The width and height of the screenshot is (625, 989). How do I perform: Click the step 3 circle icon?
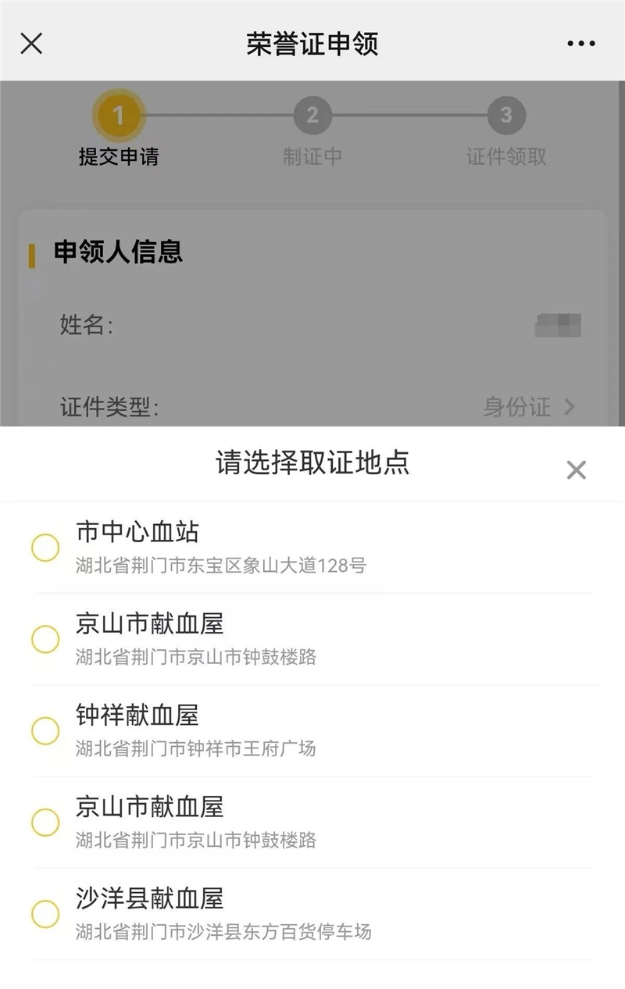click(x=506, y=116)
